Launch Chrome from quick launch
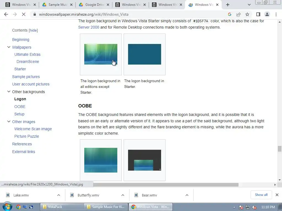The width and height of the screenshot is (282, 211). 18,207
